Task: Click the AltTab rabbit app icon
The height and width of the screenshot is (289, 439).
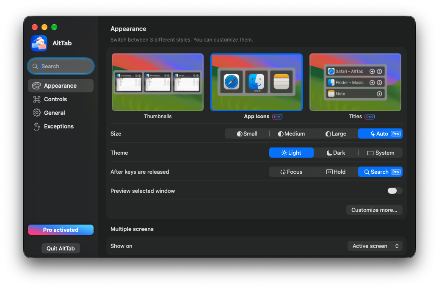Action: 39,43
